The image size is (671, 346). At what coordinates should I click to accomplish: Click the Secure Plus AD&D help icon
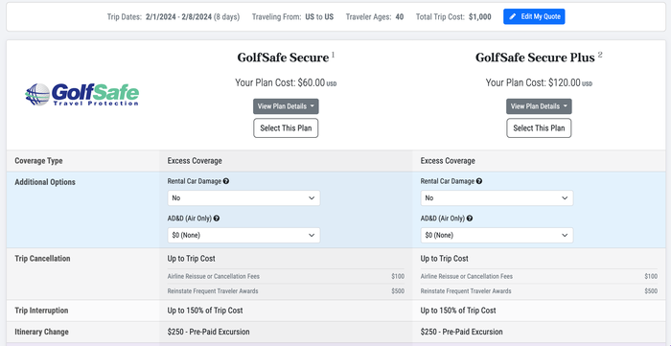470,219
